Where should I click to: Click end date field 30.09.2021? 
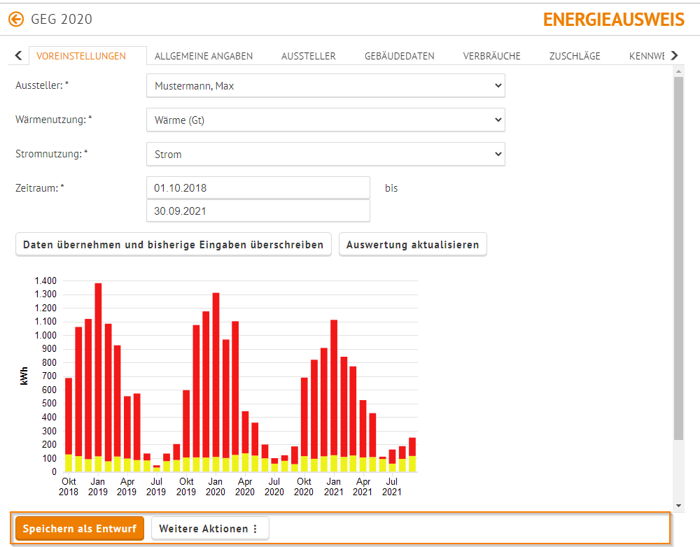(x=258, y=211)
